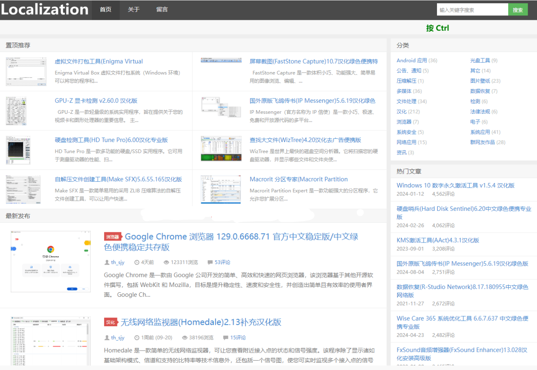Select the 汉化 category with 212 posts
The width and height of the screenshot is (537, 370).
pyautogui.click(x=401, y=112)
